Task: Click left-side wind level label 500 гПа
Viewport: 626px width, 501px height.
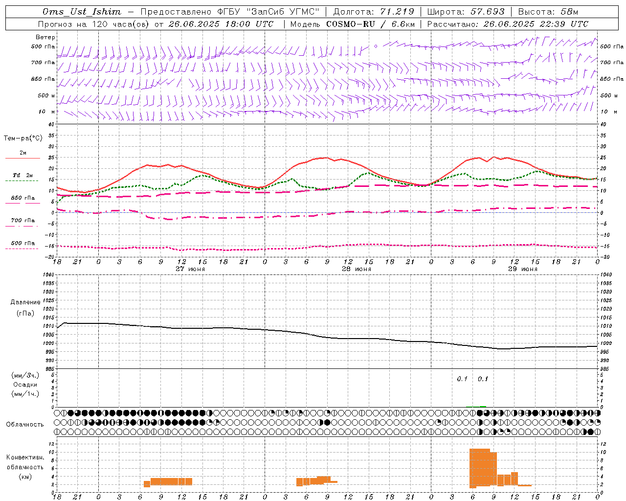Action: pos(43,46)
